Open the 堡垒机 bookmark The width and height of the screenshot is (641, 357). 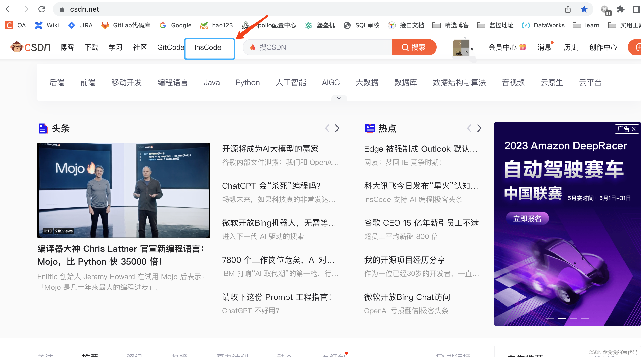tap(320, 25)
